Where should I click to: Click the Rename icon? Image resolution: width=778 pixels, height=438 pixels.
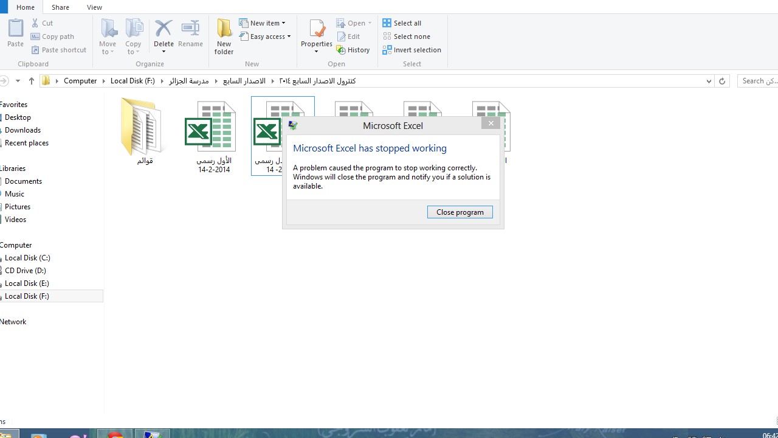coord(190,29)
